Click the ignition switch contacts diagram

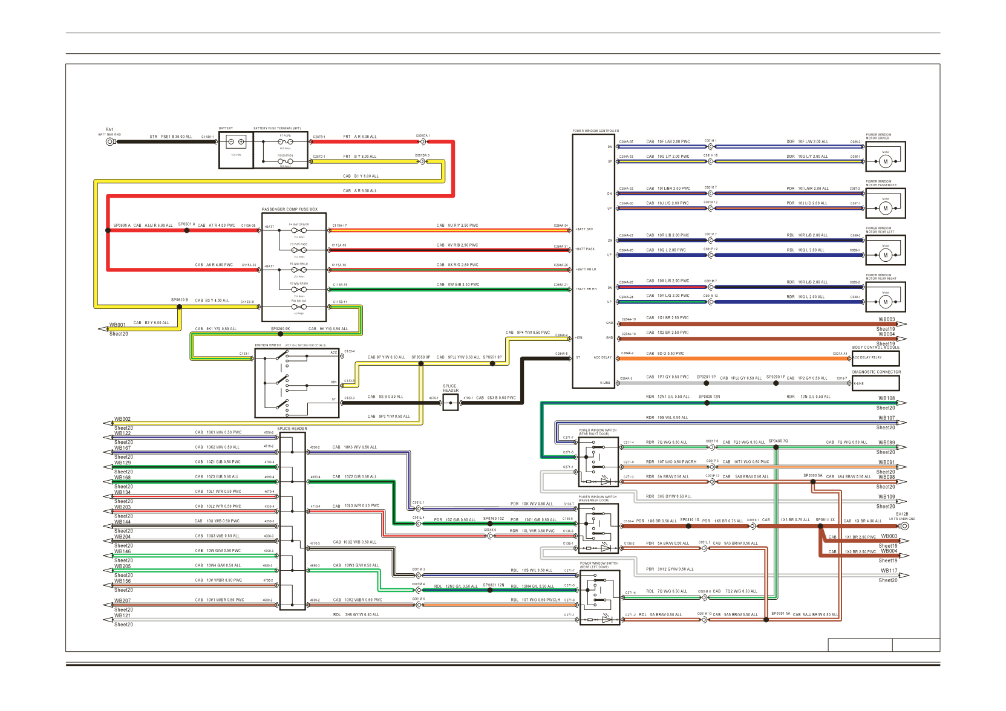pos(297,383)
